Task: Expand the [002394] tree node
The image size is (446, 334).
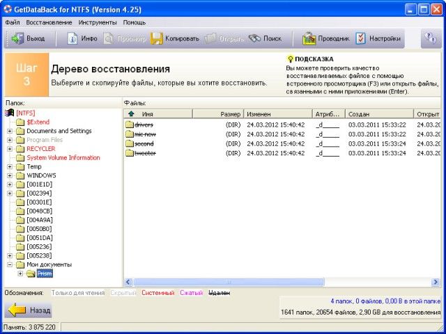Action: [10, 193]
